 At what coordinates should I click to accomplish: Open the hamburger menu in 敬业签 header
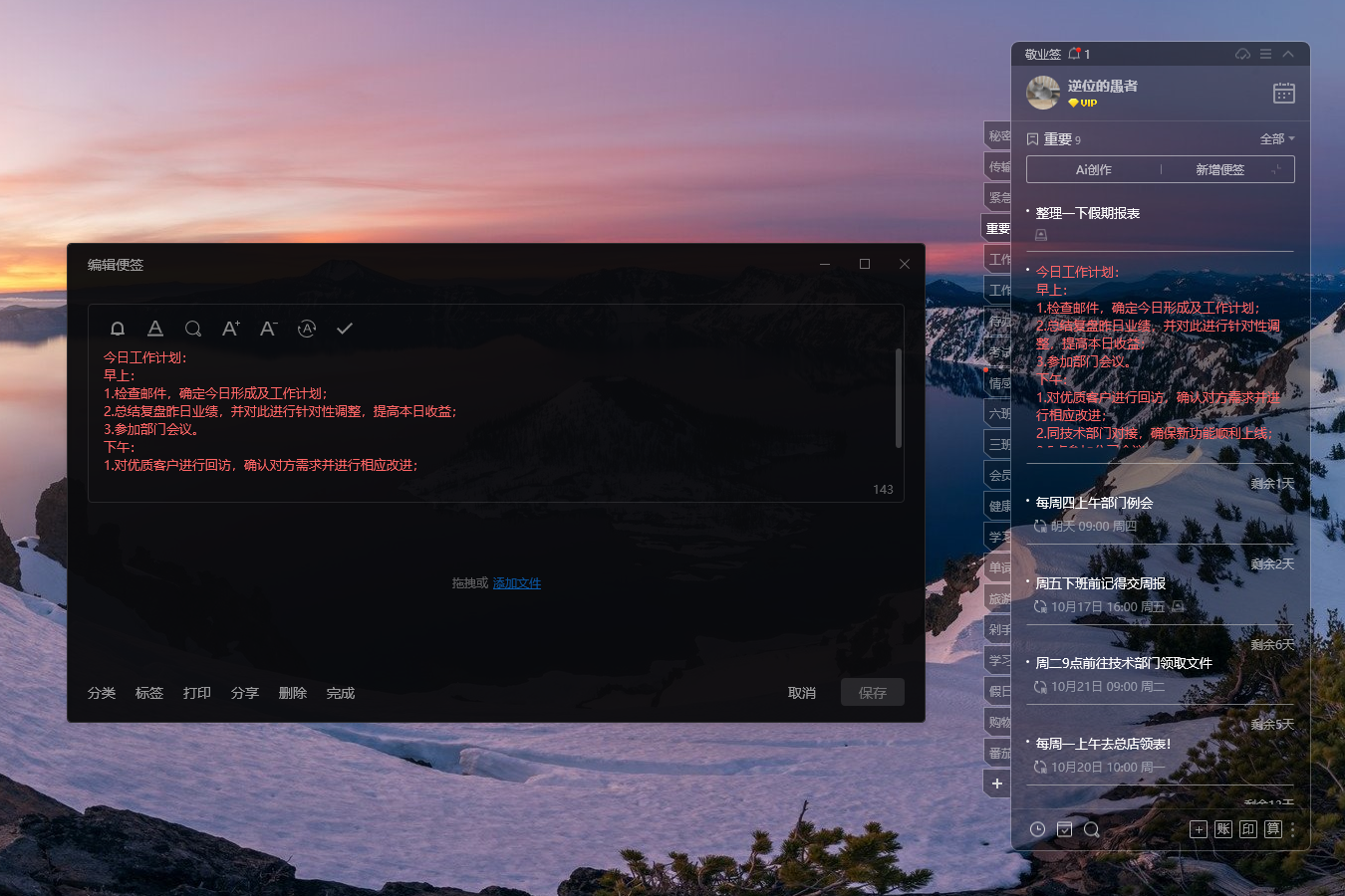click(1265, 54)
